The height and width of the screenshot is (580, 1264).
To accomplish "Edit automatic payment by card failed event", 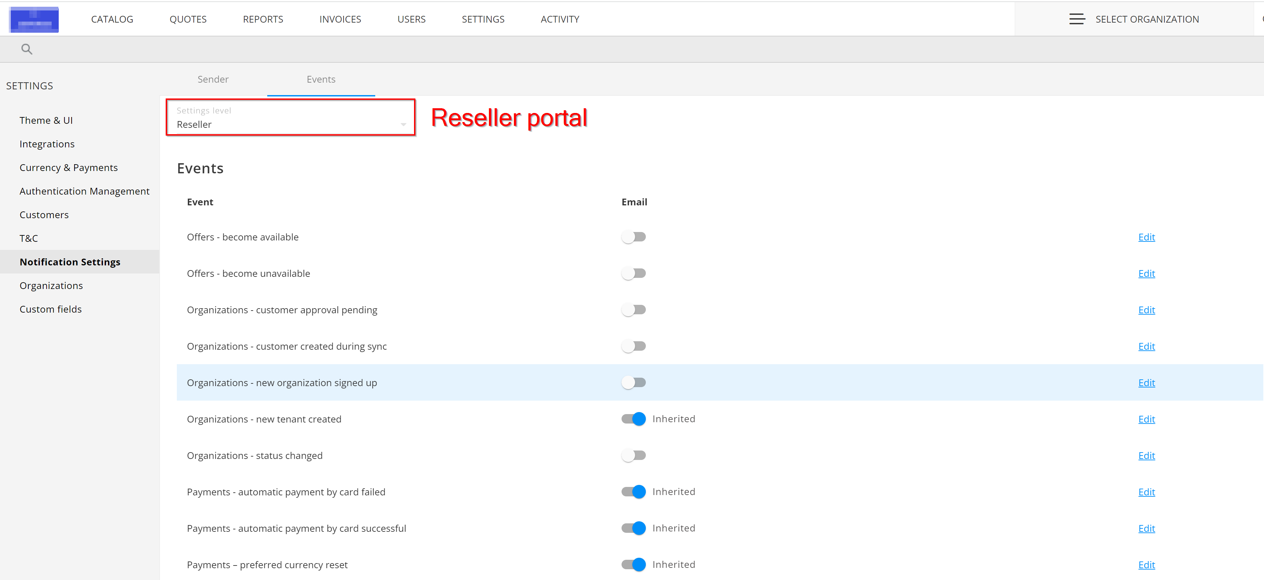I will coord(1146,492).
